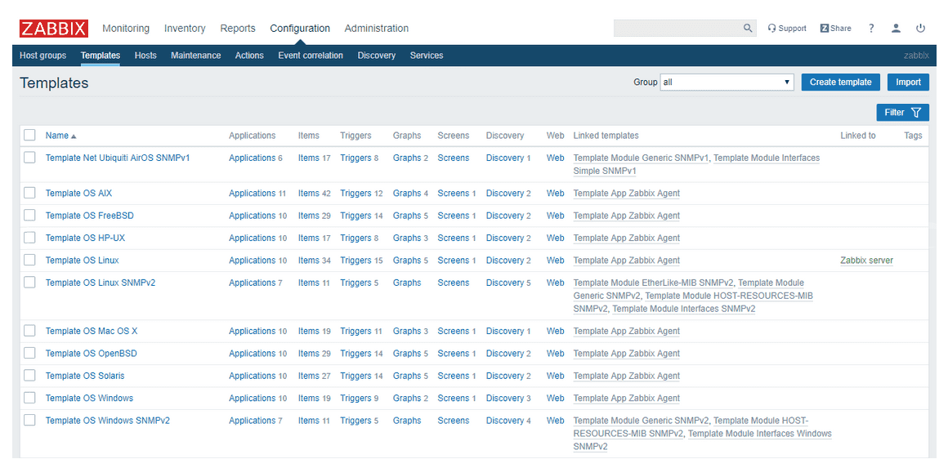This screenshot has width=948, height=468.
Task: Click the global search input field
Action: 677,29
